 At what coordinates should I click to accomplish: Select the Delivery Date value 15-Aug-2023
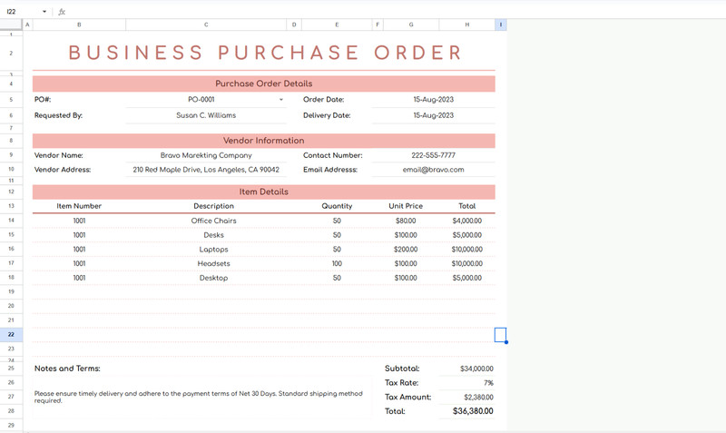[x=434, y=115]
